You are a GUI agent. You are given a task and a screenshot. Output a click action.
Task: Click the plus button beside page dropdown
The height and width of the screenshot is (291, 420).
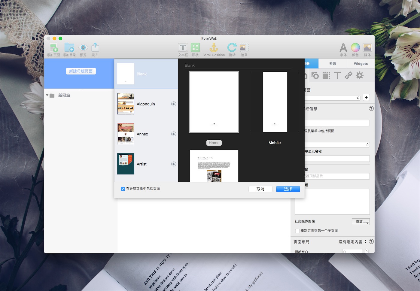366,97
